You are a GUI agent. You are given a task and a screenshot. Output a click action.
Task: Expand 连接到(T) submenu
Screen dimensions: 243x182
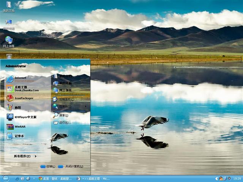(x=69, y=106)
